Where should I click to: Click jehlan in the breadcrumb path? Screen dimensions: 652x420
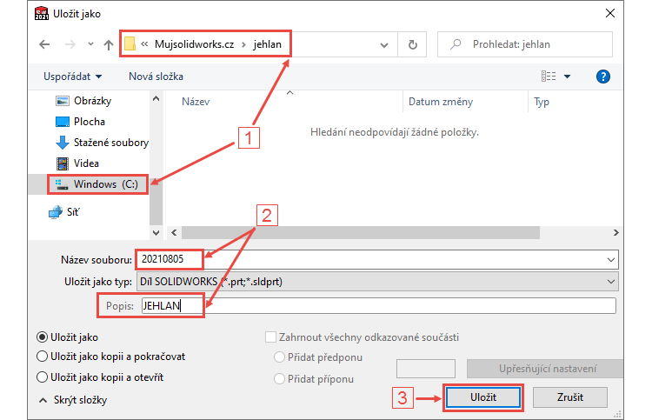[x=268, y=44]
